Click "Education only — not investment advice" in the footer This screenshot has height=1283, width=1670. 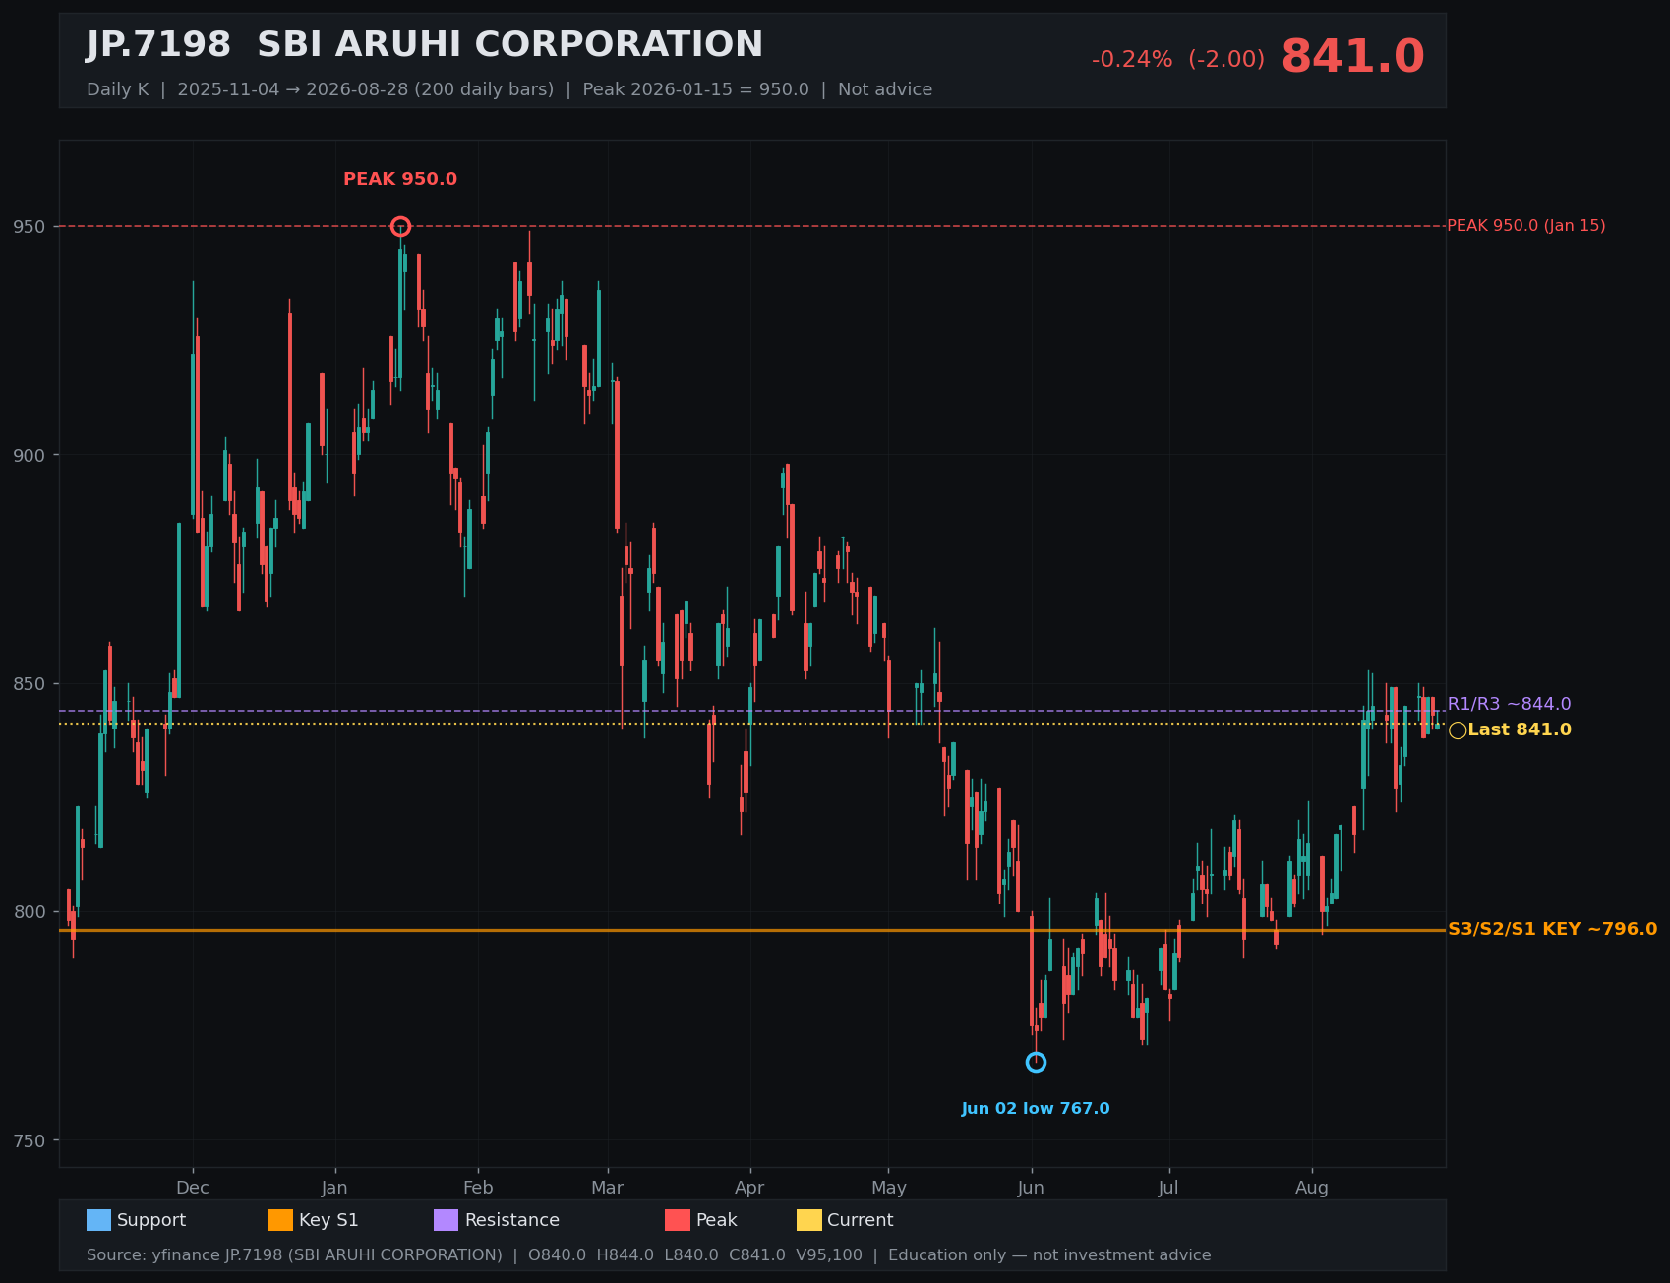pyautogui.click(x=1049, y=1255)
